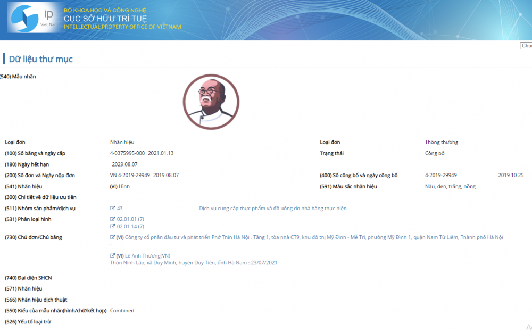Select Nhãn hiệu value beside Loại đơn
Image resolution: width=532 pixels, height=332 pixels.
point(122,142)
